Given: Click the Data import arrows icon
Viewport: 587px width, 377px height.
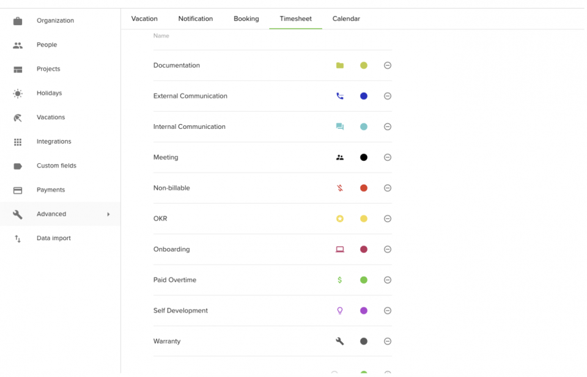Looking at the screenshot, I should 18,239.
